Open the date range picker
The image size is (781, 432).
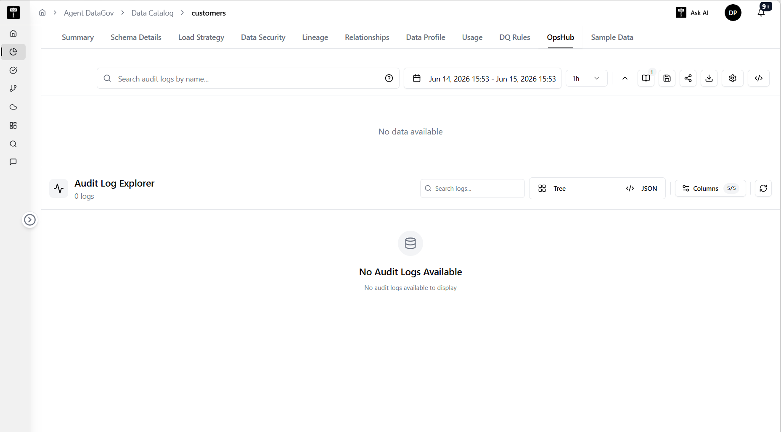[x=483, y=79]
